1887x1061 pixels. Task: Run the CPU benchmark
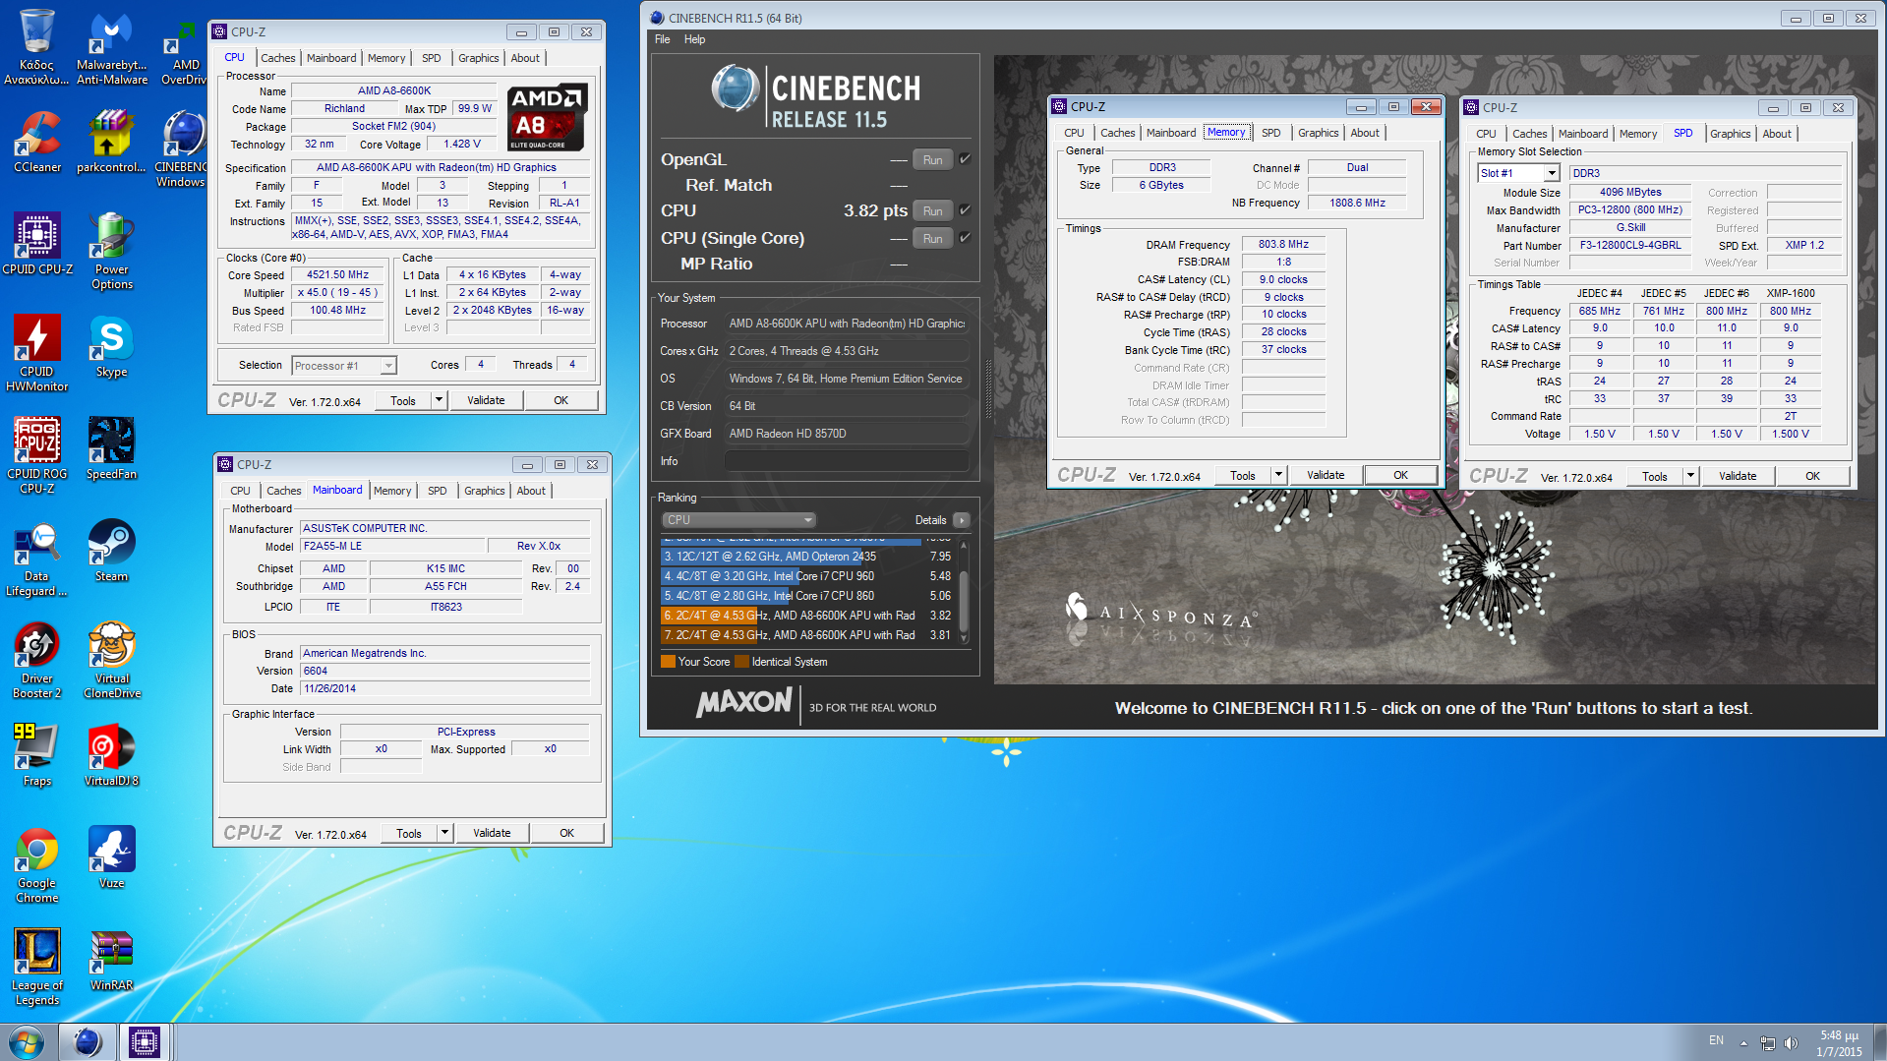[933, 210]
